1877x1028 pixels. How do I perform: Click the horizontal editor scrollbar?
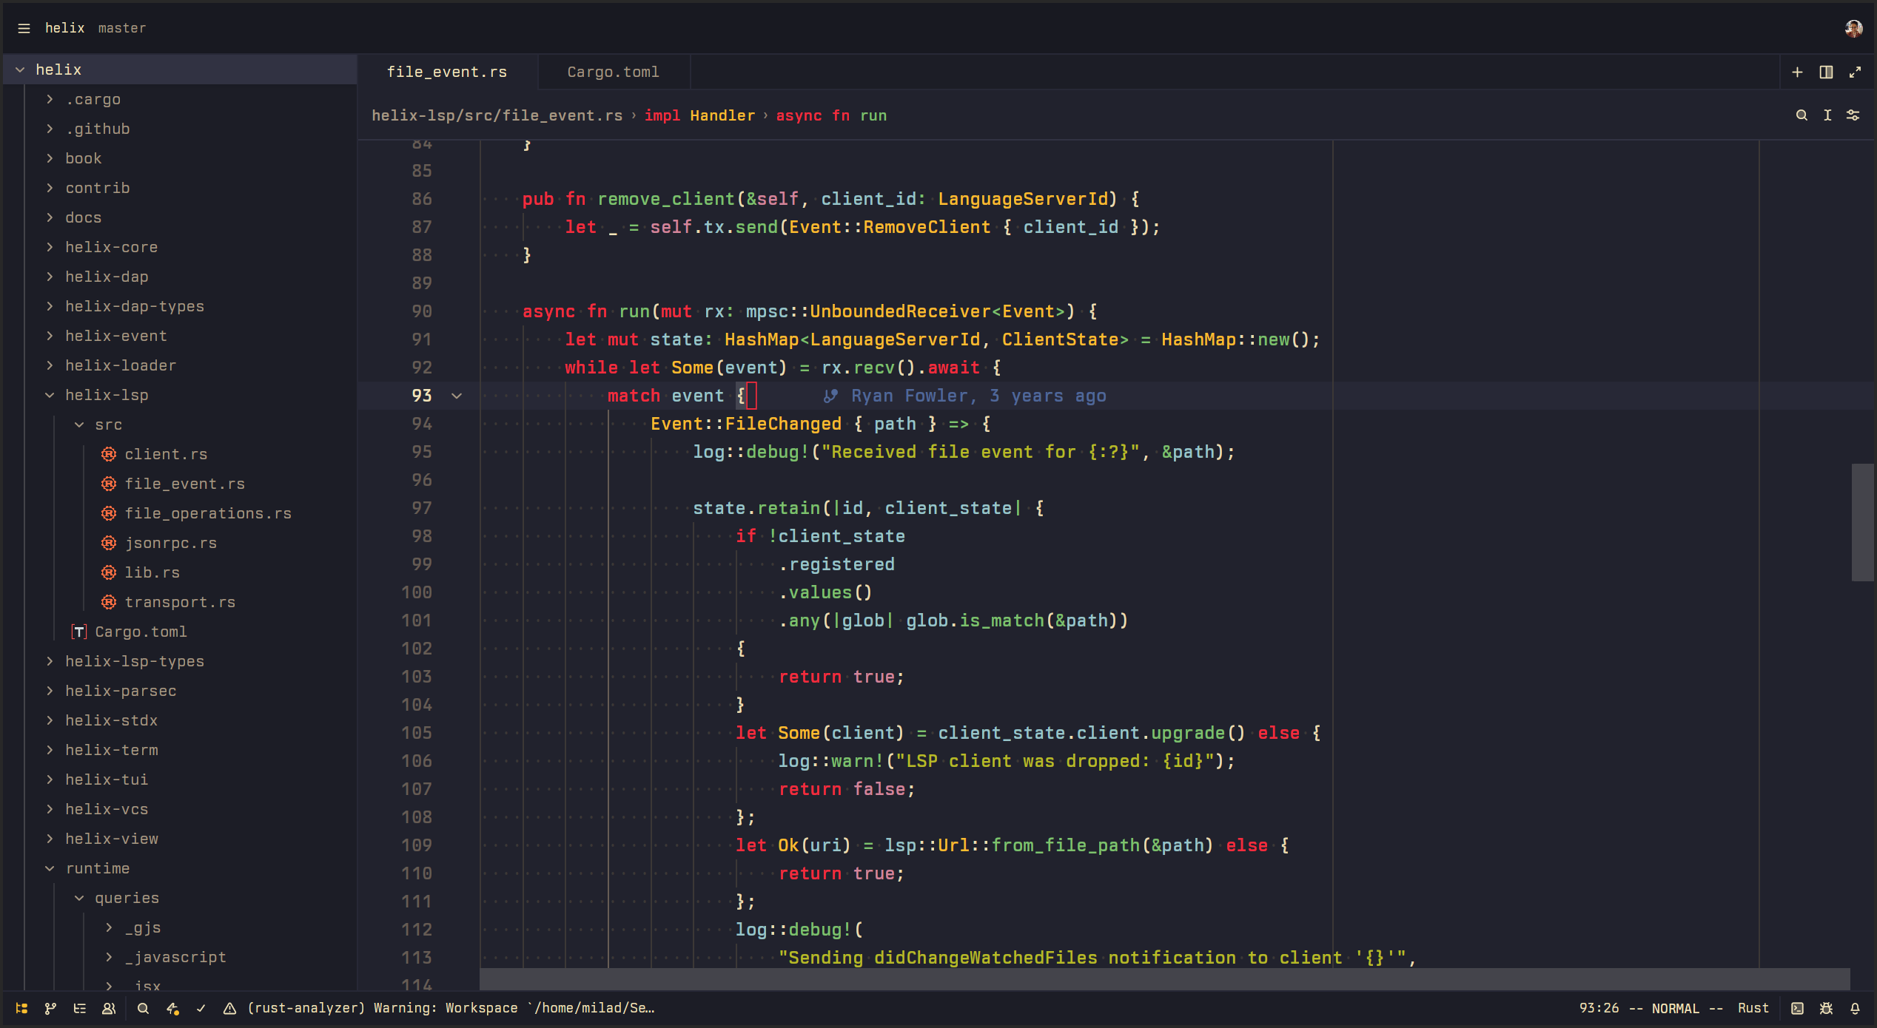coord(1165,978)
